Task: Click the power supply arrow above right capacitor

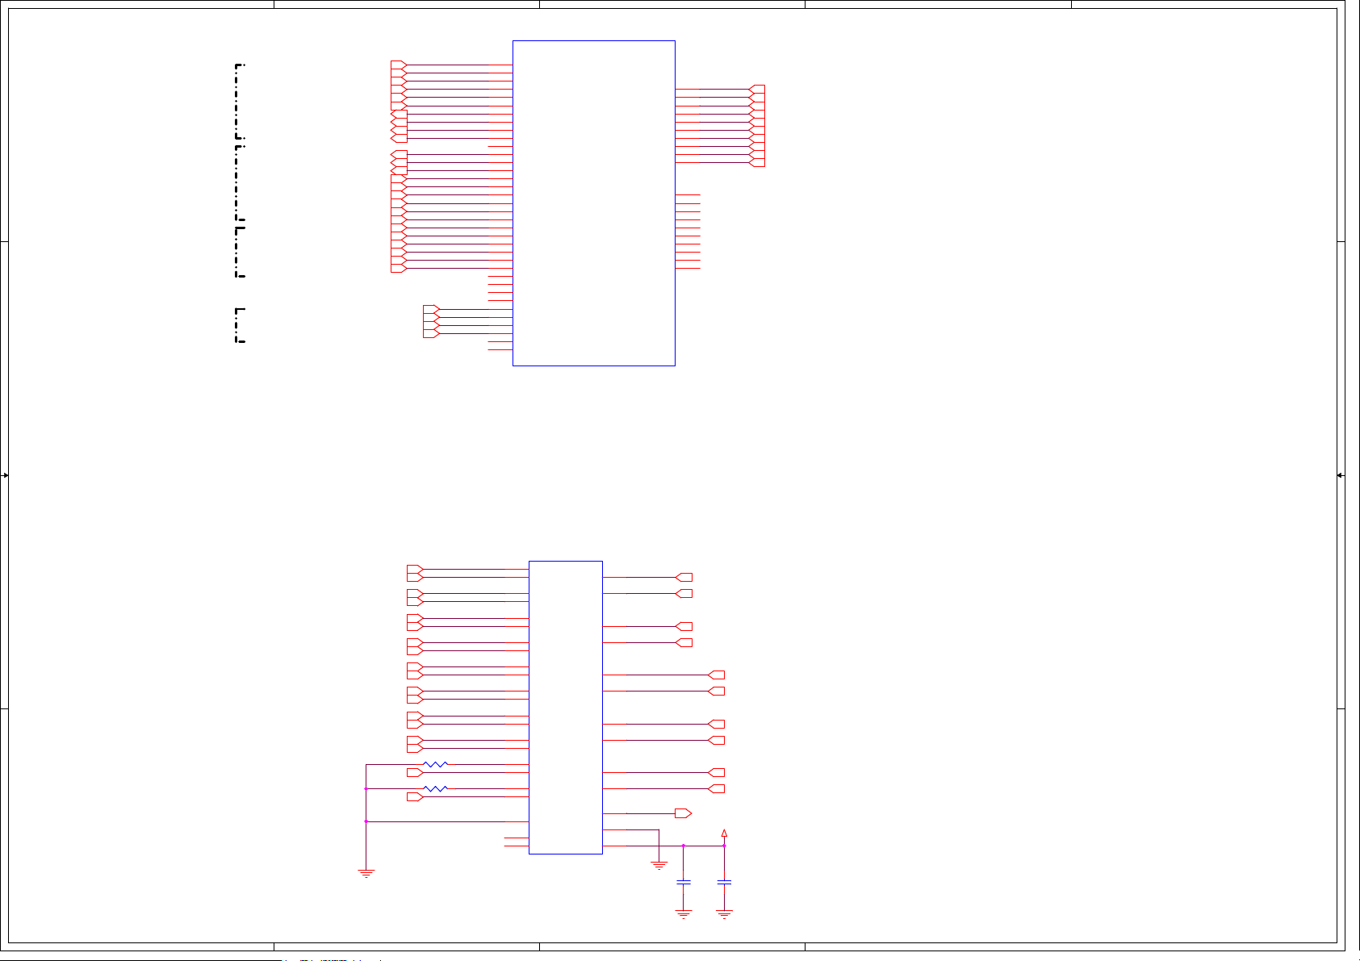Action: tap(725, 833)
